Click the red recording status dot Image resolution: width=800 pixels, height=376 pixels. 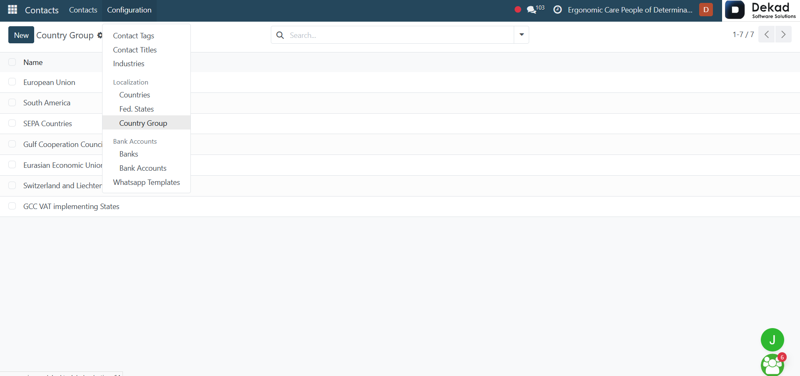point(518,10)
